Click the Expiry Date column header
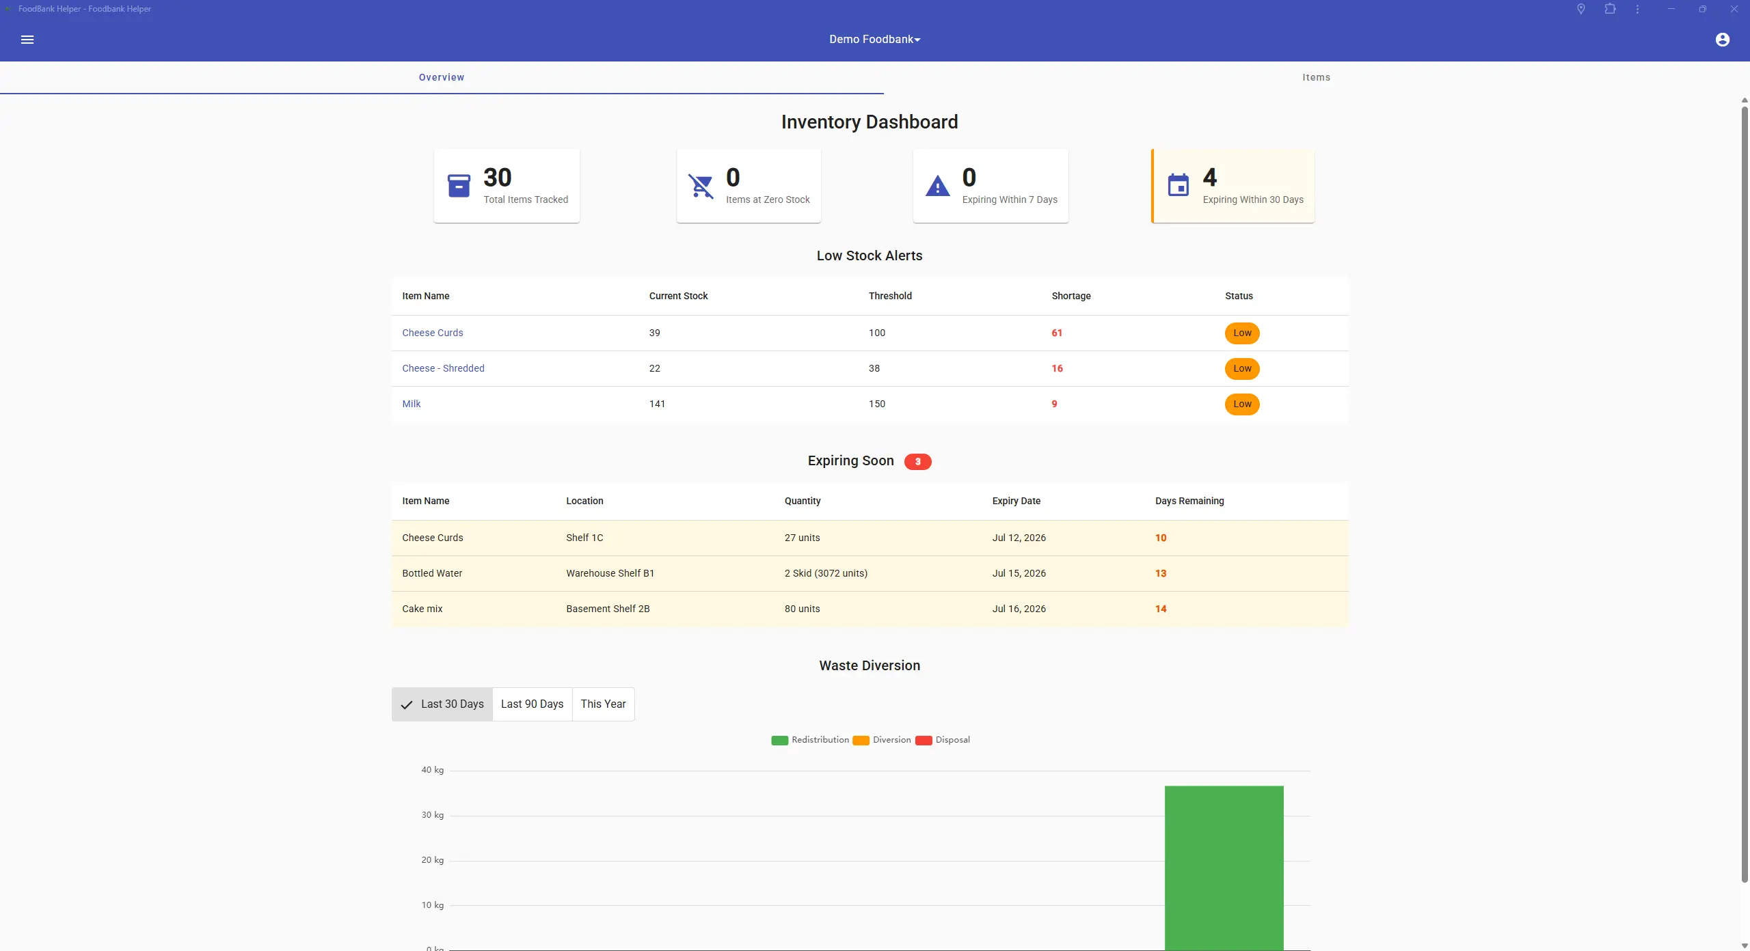 1016,501
